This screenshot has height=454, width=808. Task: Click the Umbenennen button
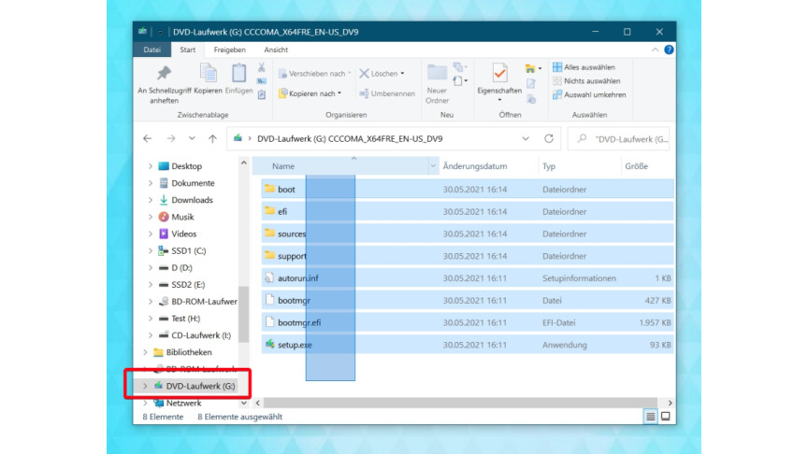387,93
